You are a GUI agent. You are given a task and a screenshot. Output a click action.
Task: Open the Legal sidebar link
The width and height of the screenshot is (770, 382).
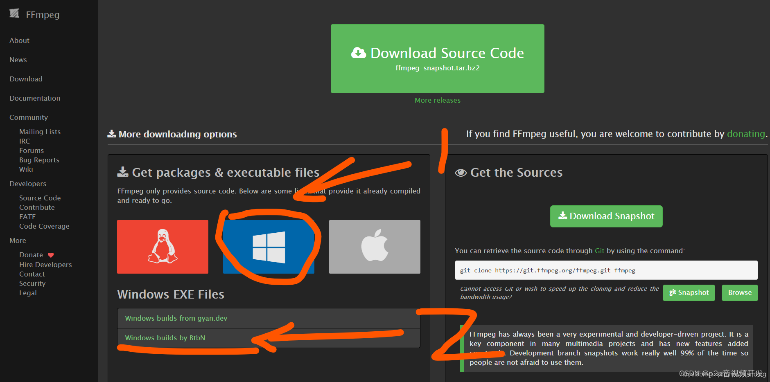point(28,293)
